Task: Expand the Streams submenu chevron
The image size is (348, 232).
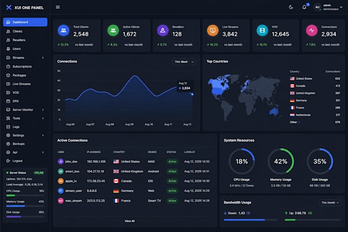Action: 43,58
